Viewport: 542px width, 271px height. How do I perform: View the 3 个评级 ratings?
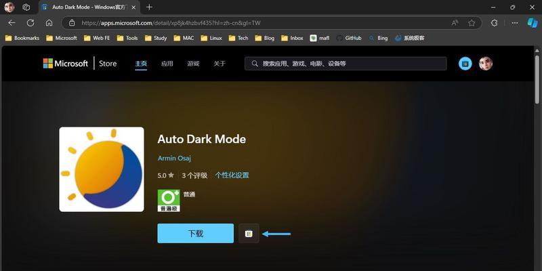(x=194, y=175)
